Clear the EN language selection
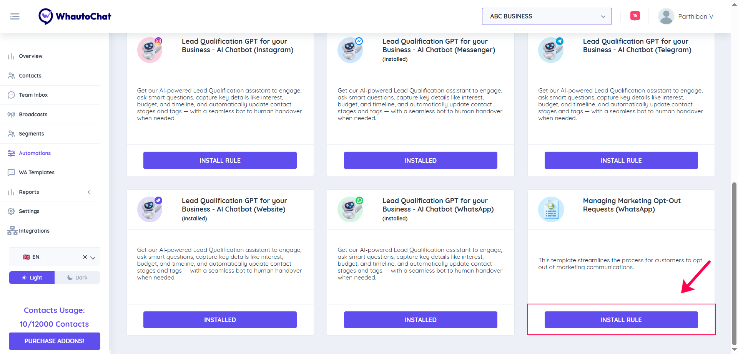Image resolution: width=738 pixels, height=354 pixels. click(85, 257)
